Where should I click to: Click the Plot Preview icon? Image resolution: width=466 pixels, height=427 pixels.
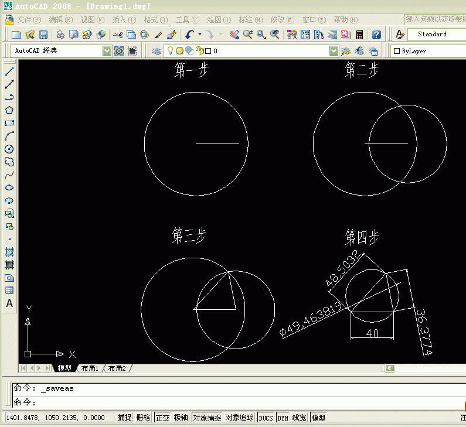click(x=73, y=35)
